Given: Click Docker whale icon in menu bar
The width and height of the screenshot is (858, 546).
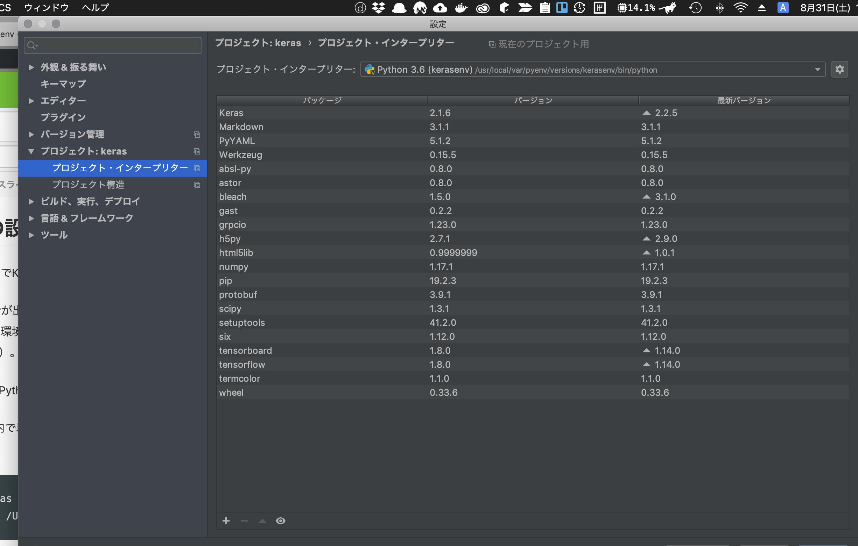Looking at the screenshot, I should (x=461, y=7).
